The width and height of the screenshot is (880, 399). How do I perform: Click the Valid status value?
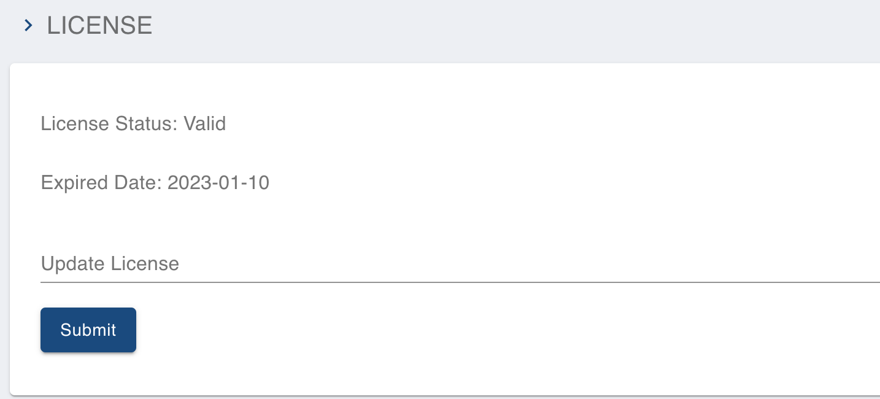[204, 123]
